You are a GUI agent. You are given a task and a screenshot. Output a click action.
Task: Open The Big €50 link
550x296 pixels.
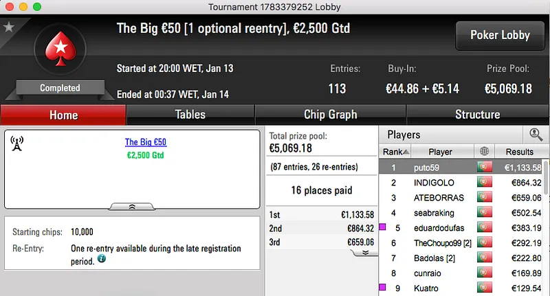pos(146,143)
